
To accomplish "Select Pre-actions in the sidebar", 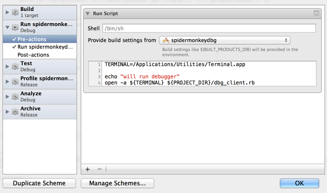I will click(x=32, y=39).
